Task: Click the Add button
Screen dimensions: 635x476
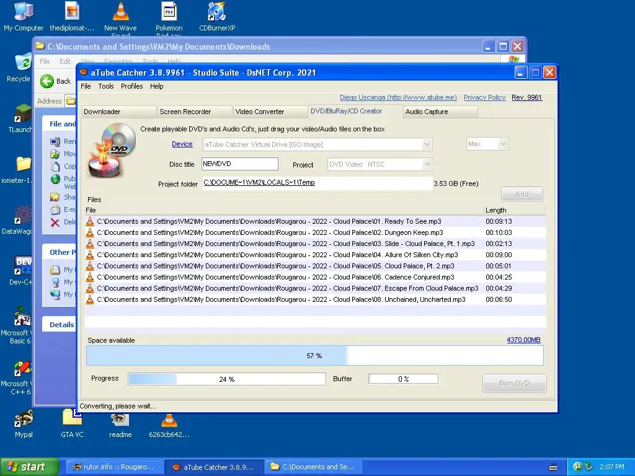Action: point(522,194)
